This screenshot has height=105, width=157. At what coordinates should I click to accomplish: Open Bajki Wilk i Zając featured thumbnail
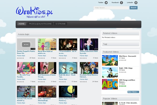110,72
